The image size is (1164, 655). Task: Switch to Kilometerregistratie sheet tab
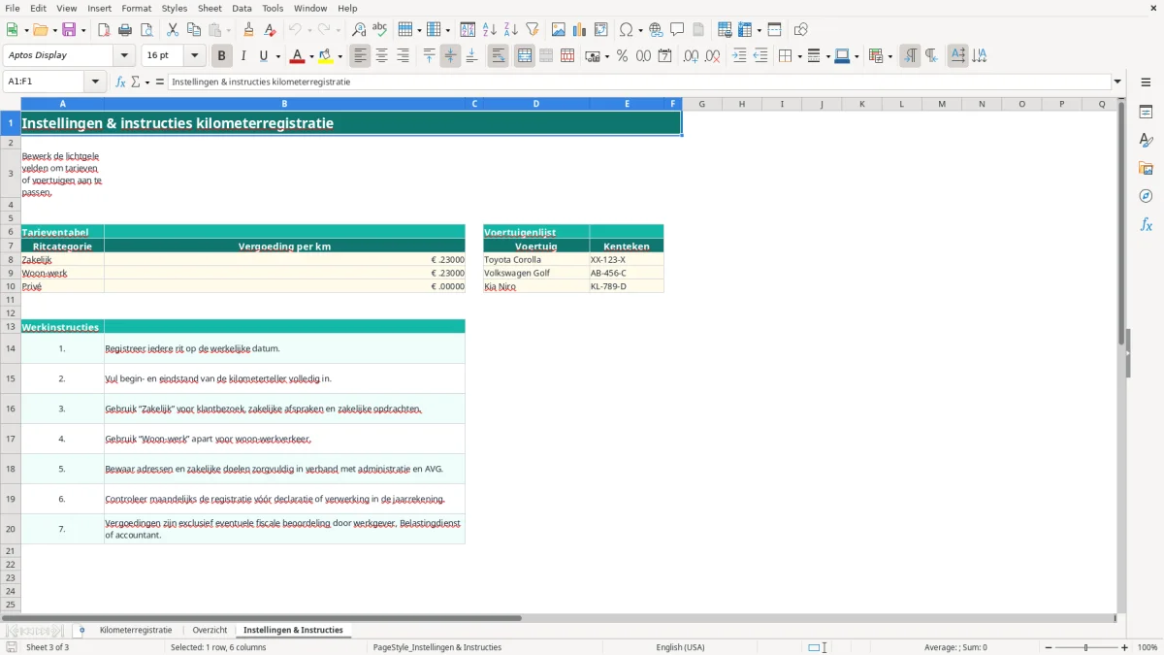[x=136, y=630]
